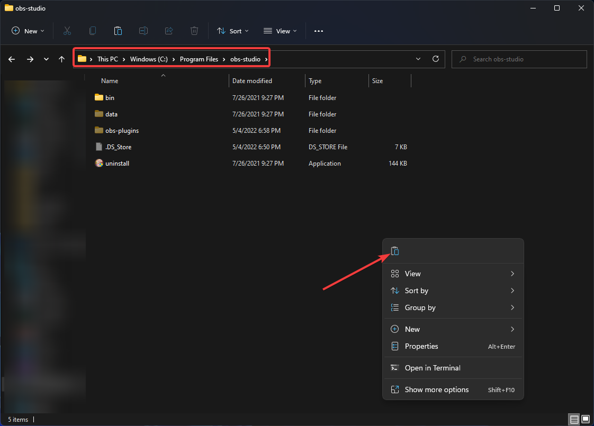Click the Cut scissors icon in toolbar
Screen dimensions: 594x426
(x=67, y=31)
